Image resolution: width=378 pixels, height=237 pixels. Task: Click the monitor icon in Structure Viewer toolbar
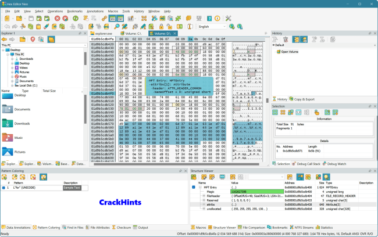tap(222, 177)
